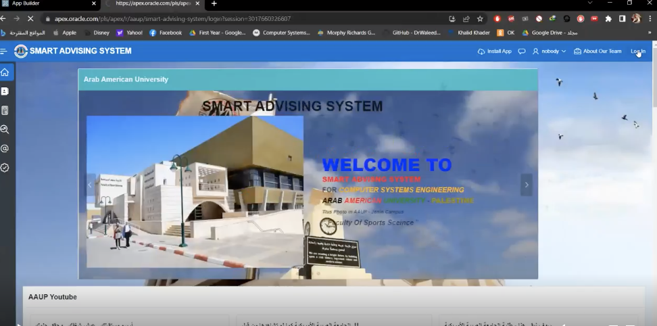Click the WELCOME TO banner text
This screenshot has height=326, width=657.
click(387, 165)
